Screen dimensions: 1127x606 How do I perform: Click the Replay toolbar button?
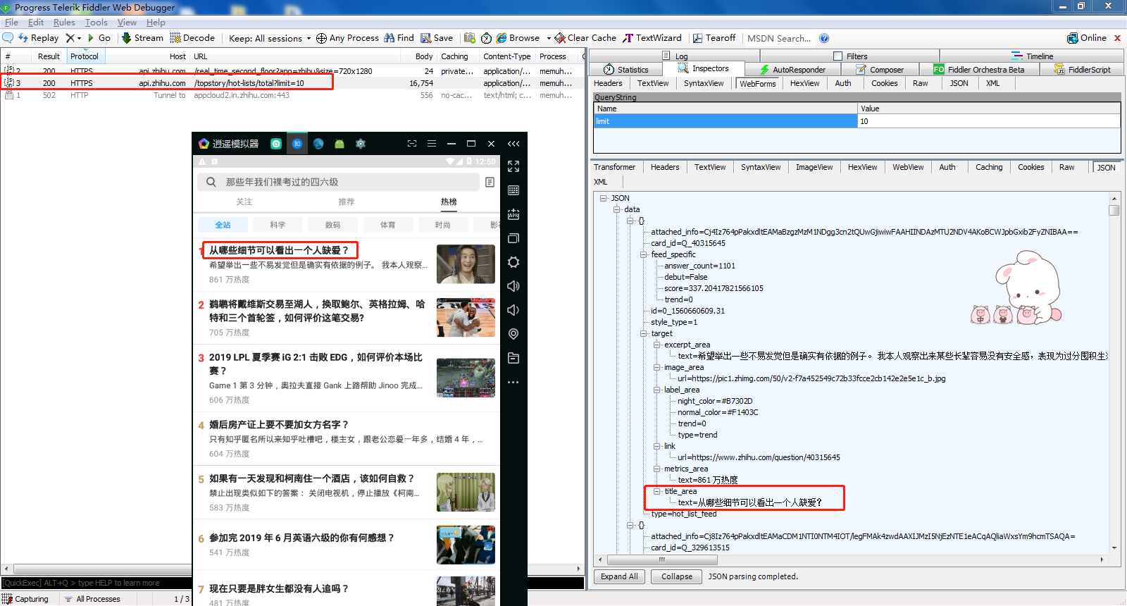tap(38, 37)
